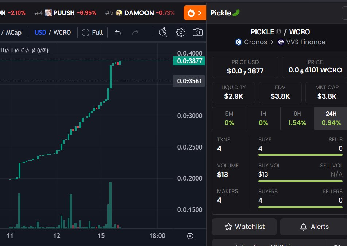Open chart settings gear icon
The image size is (347, 246).
click(181, 33)
